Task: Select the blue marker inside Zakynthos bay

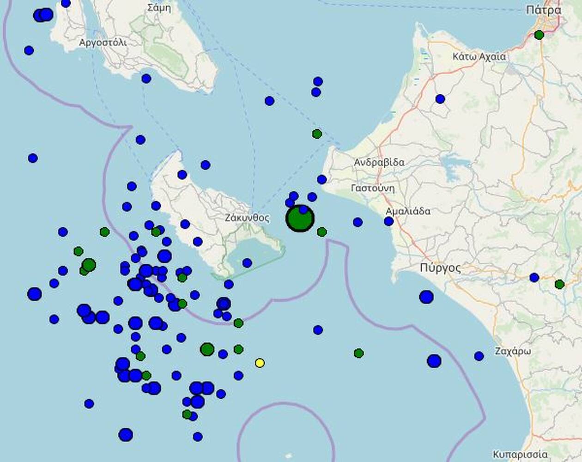Action: point(247,263)
